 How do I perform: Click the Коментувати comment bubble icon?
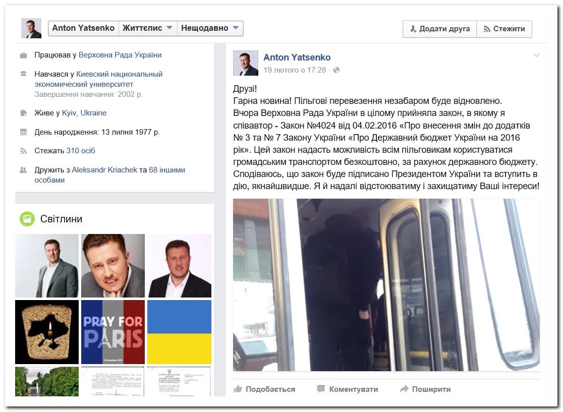(x=321, y=389)
